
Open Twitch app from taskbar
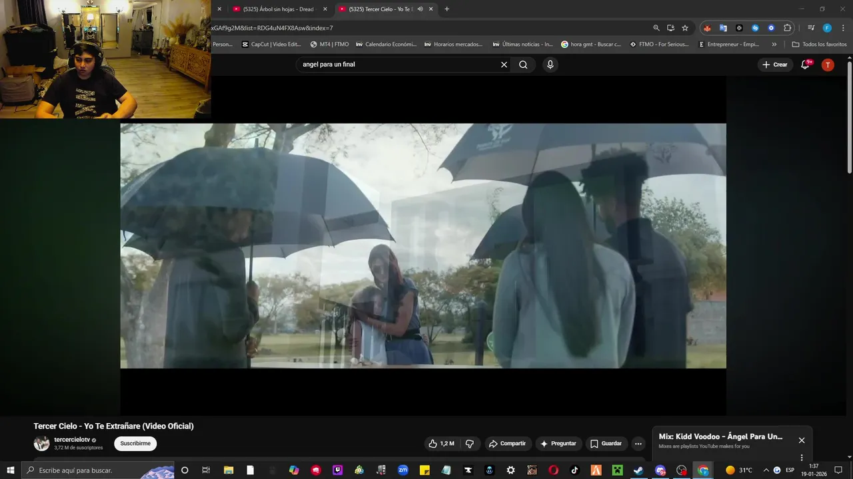pyautogui.click(x=337, y=470)
